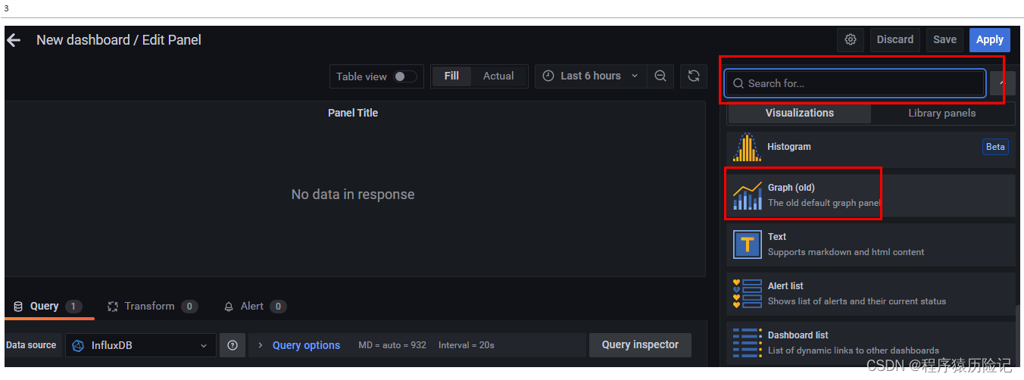Select the Visualizations tab

tap(800, 113)
